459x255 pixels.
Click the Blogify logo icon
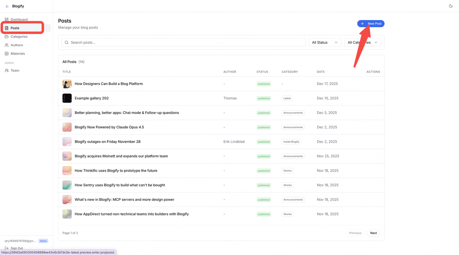coord(7,6)
